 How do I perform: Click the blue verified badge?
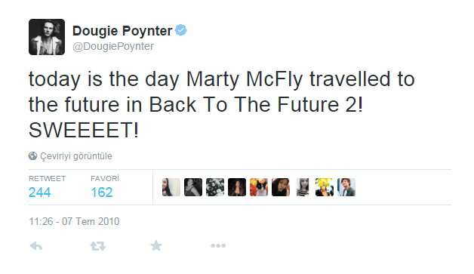[181, 30]
